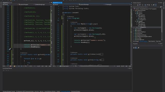The image size is (165, 92).
Task: Click the Home icon in Solution Explorer toolbar
Action: pyautogui.click(x=138, y=5)
